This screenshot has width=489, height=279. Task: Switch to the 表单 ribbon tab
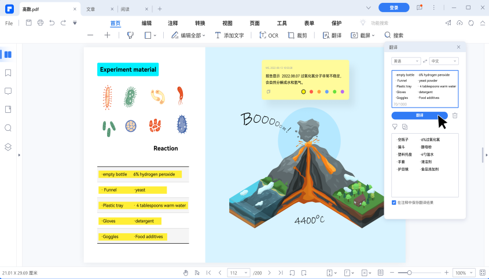coord(309,23)
